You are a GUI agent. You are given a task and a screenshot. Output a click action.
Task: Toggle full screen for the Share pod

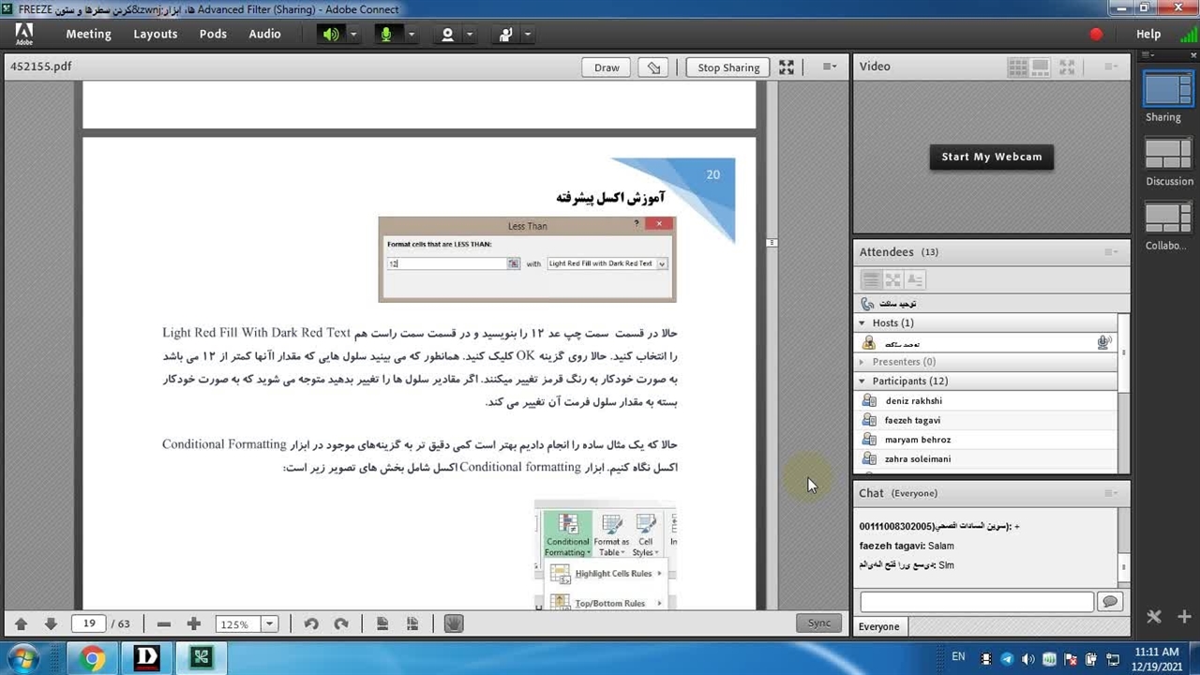pyautogui.click(x=787, y=67)
